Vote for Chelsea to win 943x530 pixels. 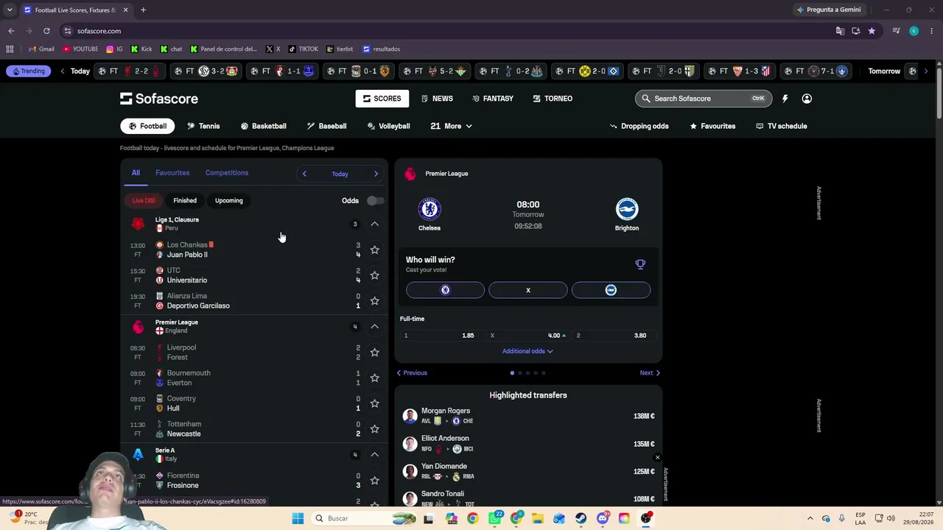[445, 290]
